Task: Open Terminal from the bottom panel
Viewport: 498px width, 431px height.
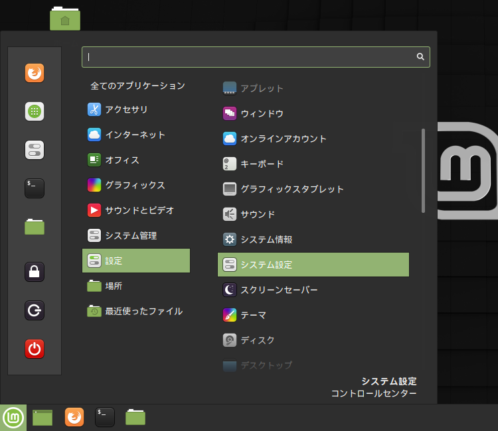Action: click(x=105, y=417)
